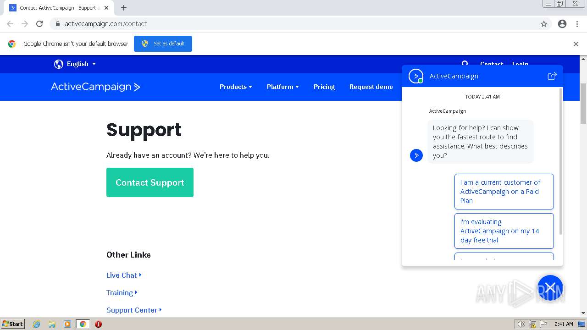This screenshot has height=330, width=587.
Task: Select 'I'm evaluating ActiveCampaign' trial option
Action: [504, 231]
